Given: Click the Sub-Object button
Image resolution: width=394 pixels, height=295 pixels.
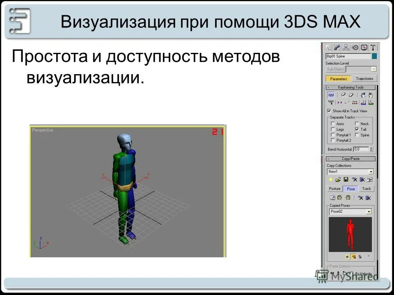Looking at the screenshot, I should pyautogui.click(x=335, y=69).
